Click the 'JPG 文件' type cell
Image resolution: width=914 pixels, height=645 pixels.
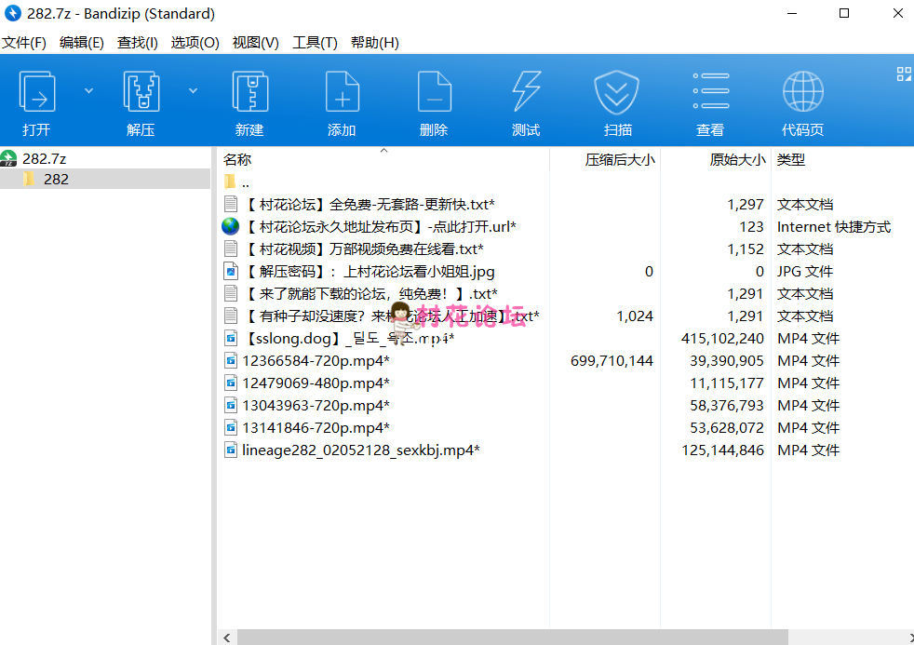pos(804,271)
